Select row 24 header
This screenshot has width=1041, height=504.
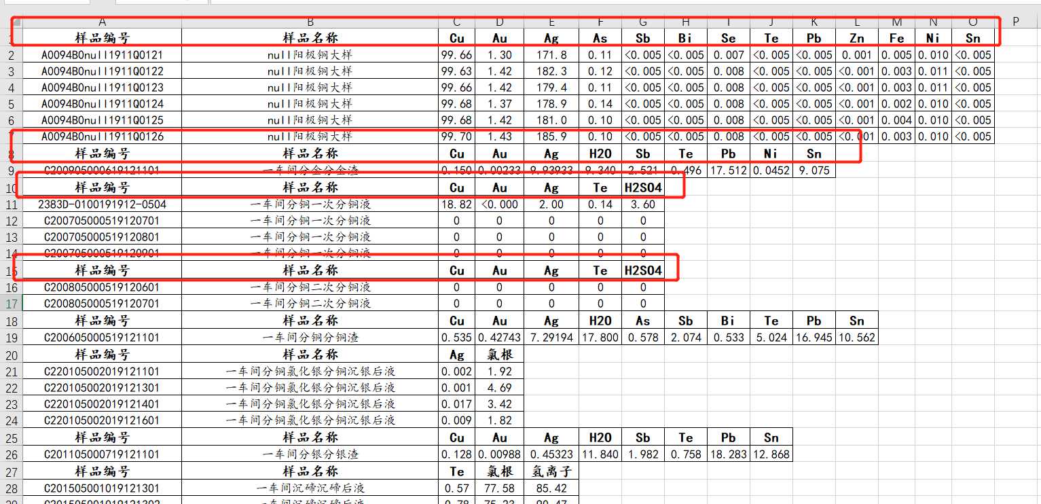pos(12,420)
